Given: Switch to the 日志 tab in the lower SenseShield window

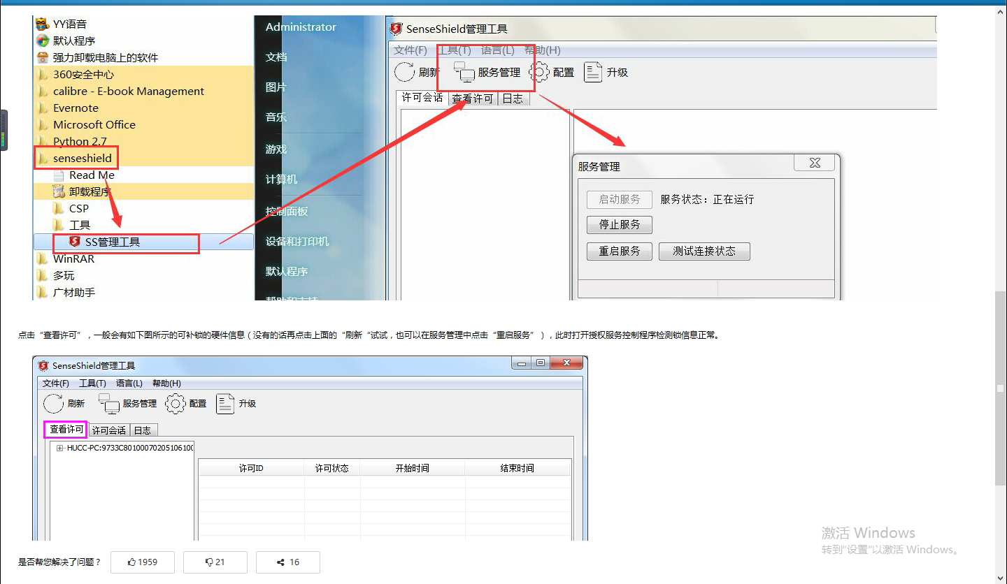Looking at the screenshot, I should click(x=143, y=430).
